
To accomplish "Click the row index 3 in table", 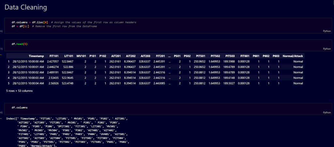I will (8, 72).
